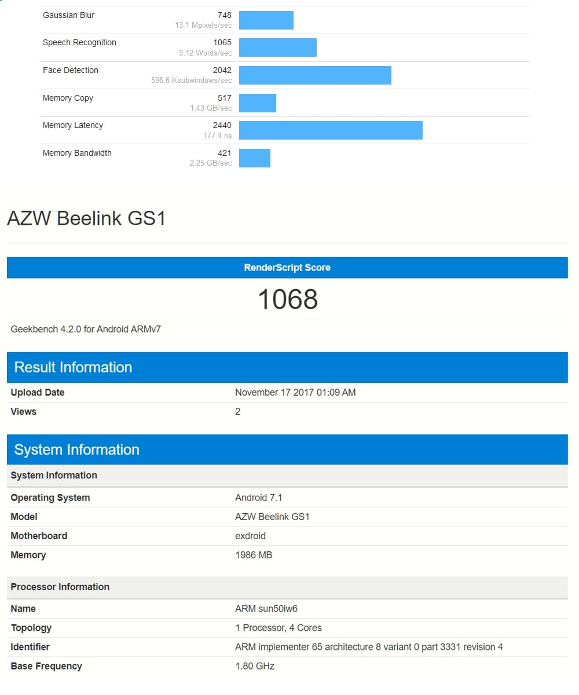
Task: Click the Face Detection score bar
Action: (315, 75)
